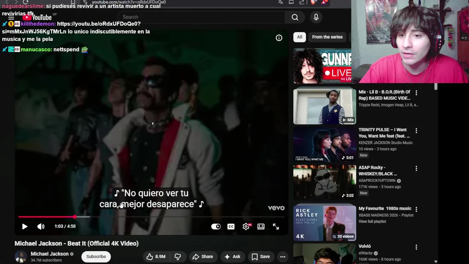Open options for Volvió video
The image size is (469, 264).
(x=416, y=247)
